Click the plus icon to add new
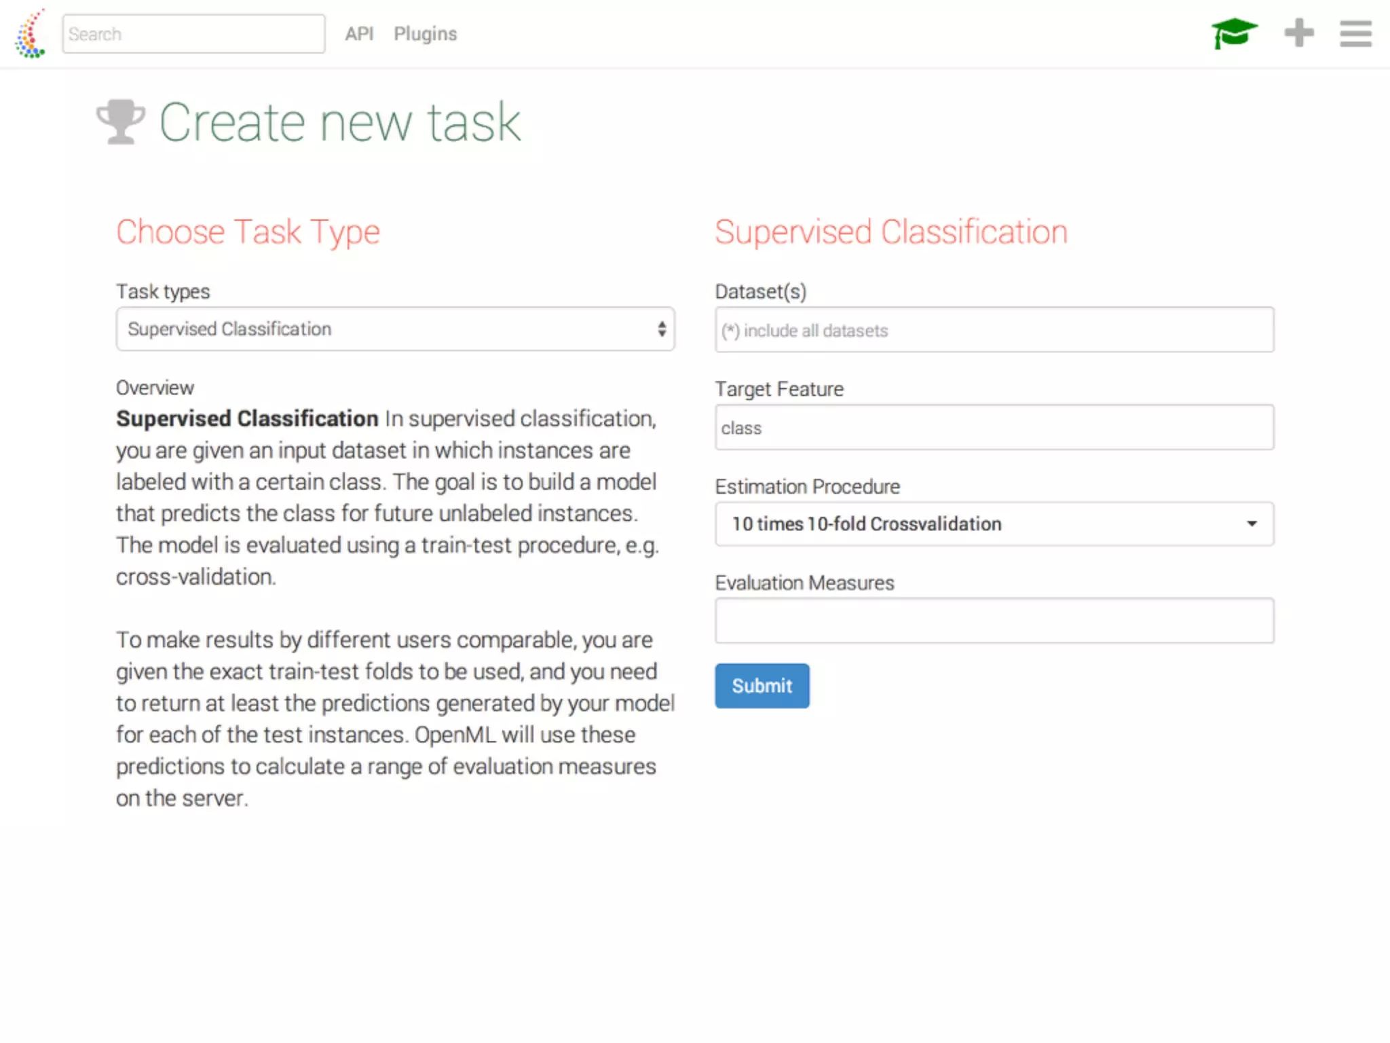This screenshot has width=1390, height=1043. 1299,33
